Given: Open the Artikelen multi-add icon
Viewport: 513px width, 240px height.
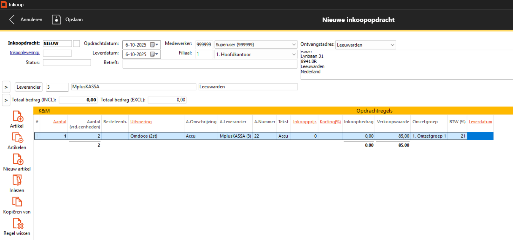Looking at the screenshot, I should tap(17, 138).
